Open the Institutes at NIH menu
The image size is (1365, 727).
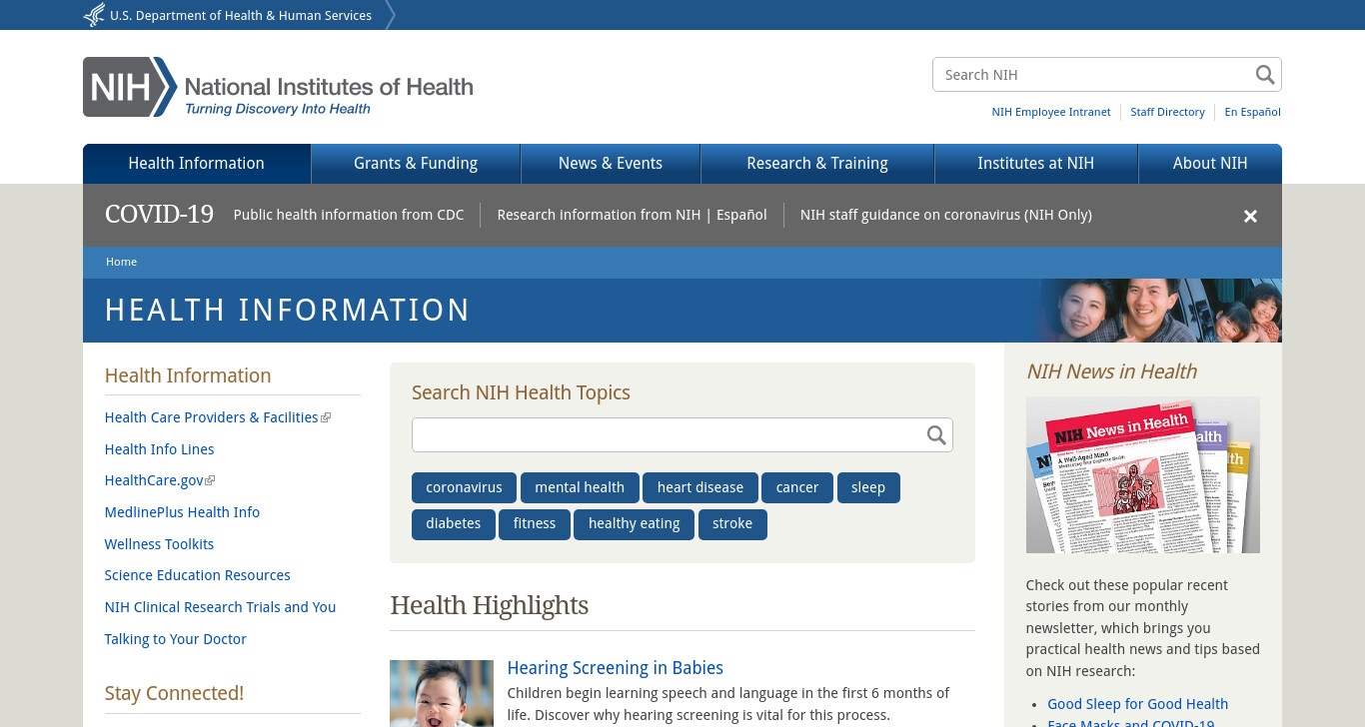pos(1036,164)
